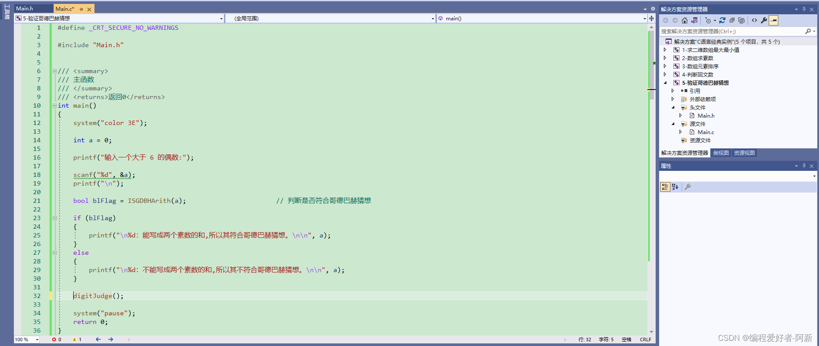819x346 pixels.
Task: Click the error count indicator in status strip
Action: click(57, 340)
